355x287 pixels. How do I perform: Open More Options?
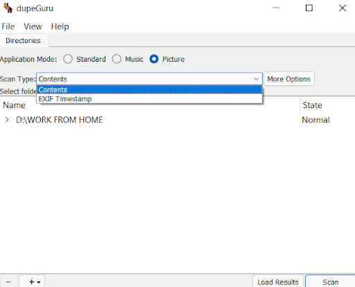289,79
